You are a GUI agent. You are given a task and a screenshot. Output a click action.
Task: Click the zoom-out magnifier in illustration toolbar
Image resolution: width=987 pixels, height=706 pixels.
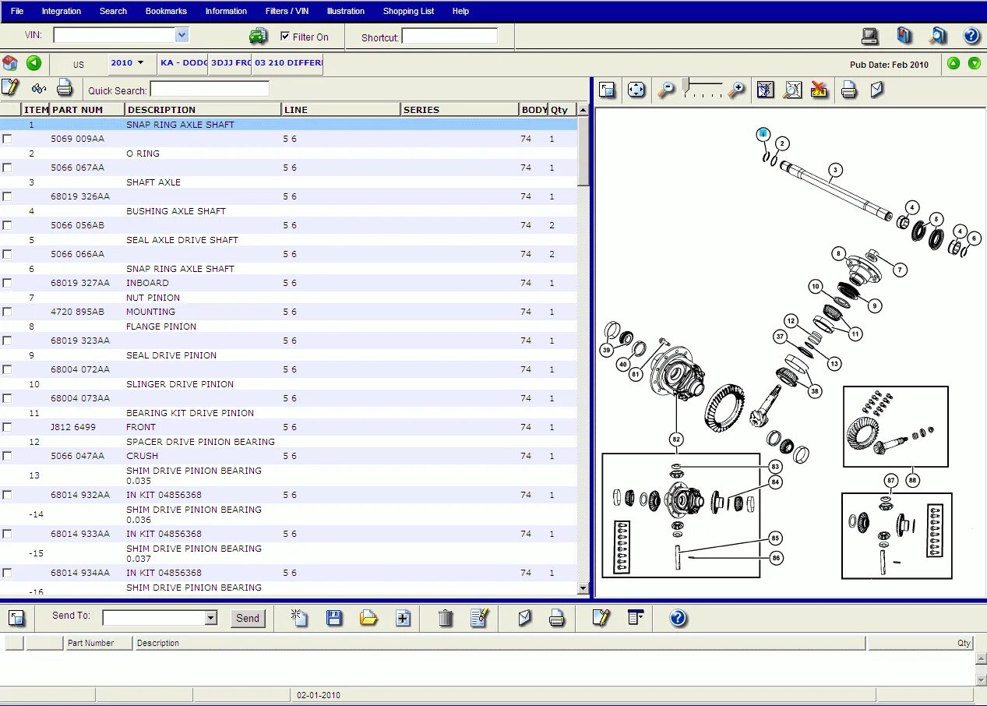tap(666, 90)
